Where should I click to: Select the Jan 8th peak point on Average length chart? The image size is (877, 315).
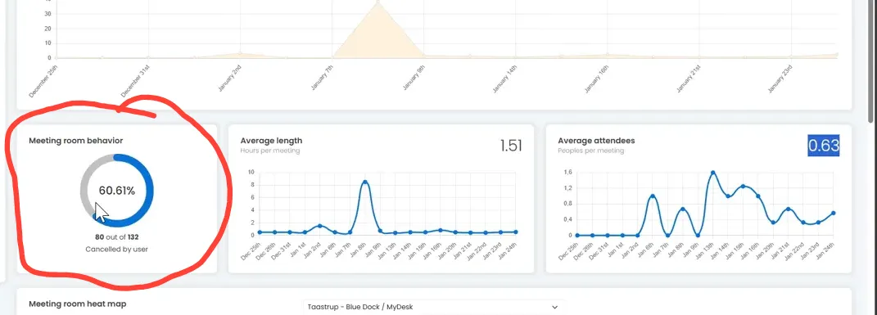(364, 182)
